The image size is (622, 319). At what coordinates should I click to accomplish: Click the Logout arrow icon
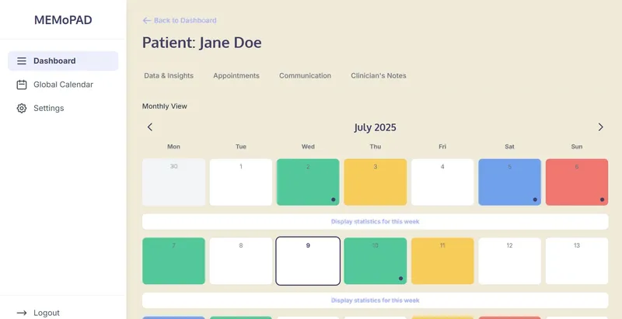[x=22, y=313]
